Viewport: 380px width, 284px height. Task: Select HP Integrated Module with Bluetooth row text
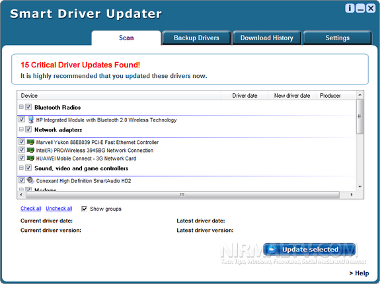[x=106, y=120]
